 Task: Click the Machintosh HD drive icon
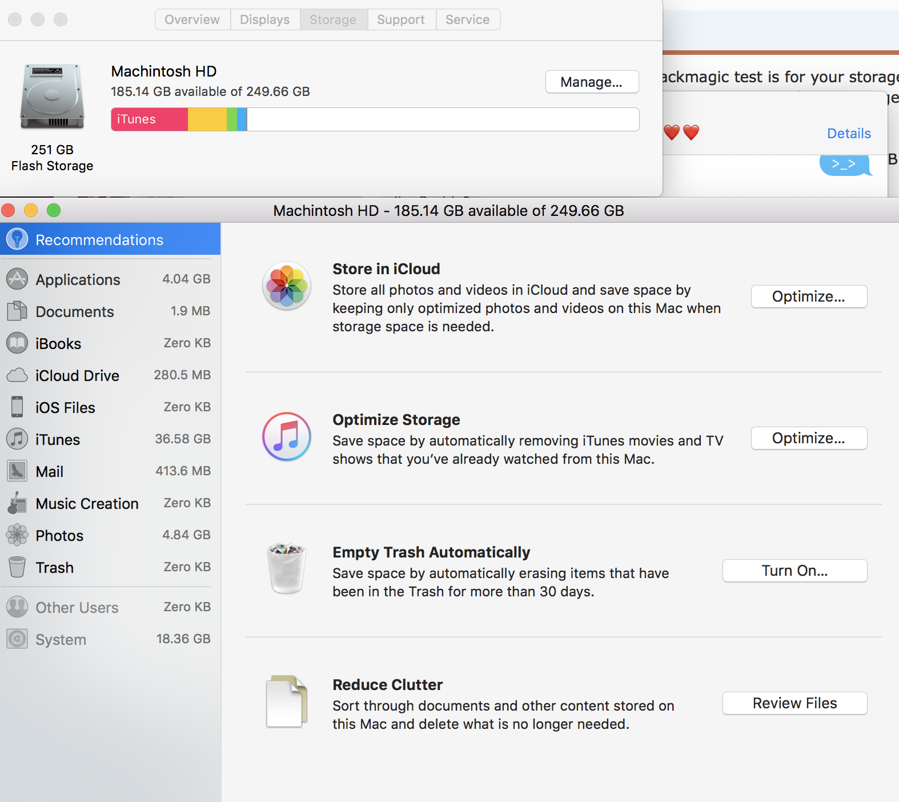coord(52,96)
